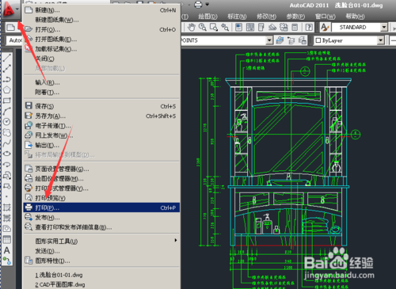This screenshot has height=289, width=396.
Task: Select the Circle tool
Action: coord(7,121)
